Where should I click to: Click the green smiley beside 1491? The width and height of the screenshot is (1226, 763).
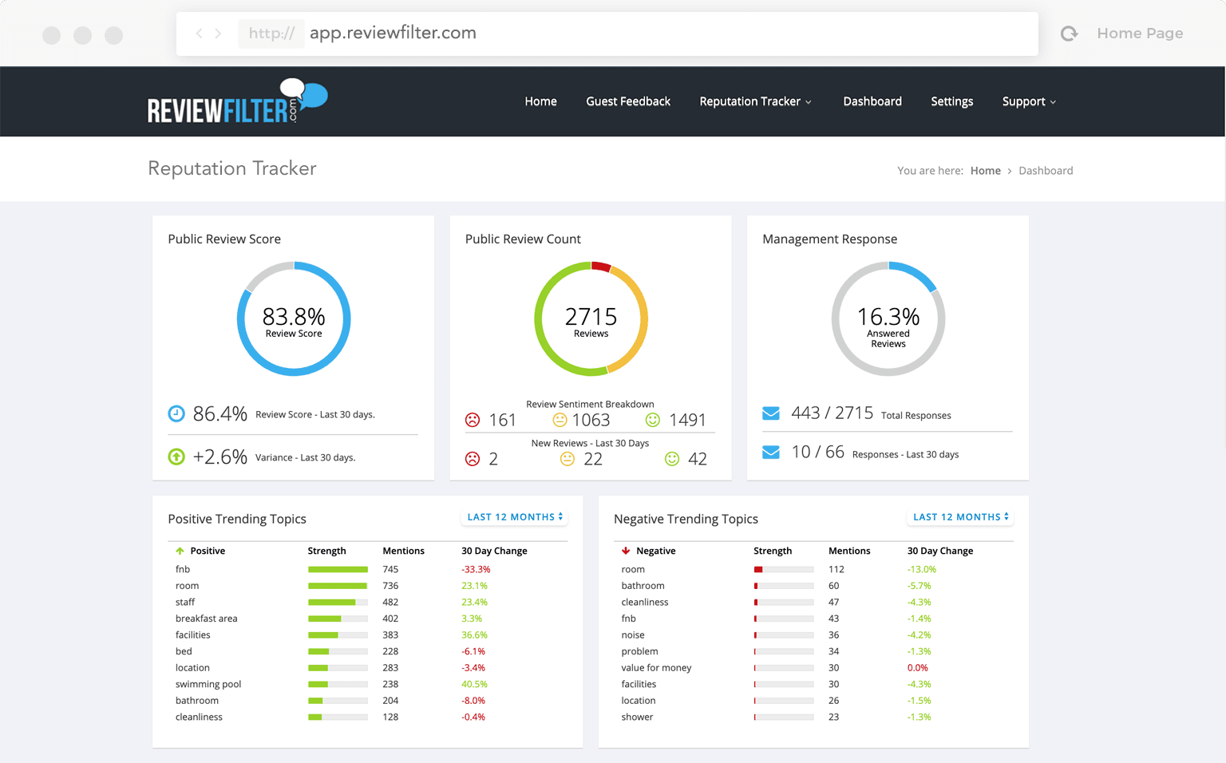653,420
